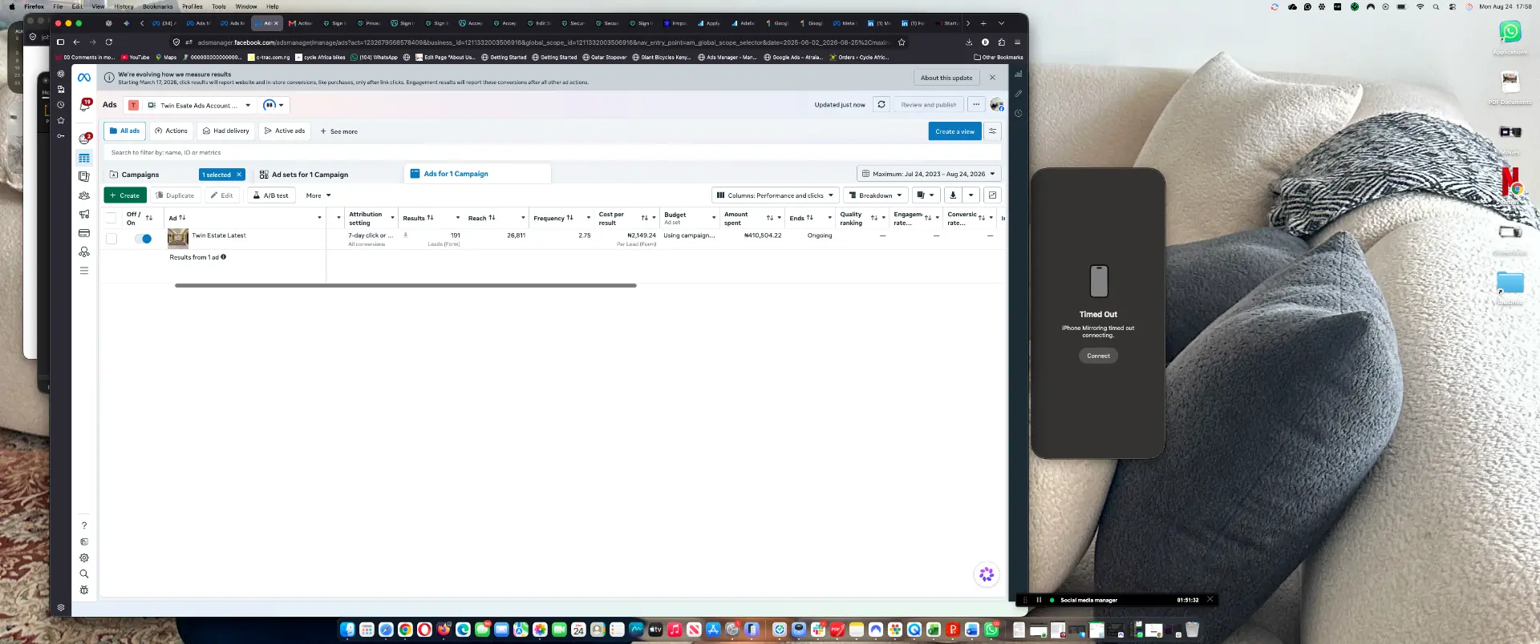This screenshot has height=644, width=1540.
Task: Open the campaigns table grid icon in sidebar
Action: 84,159
